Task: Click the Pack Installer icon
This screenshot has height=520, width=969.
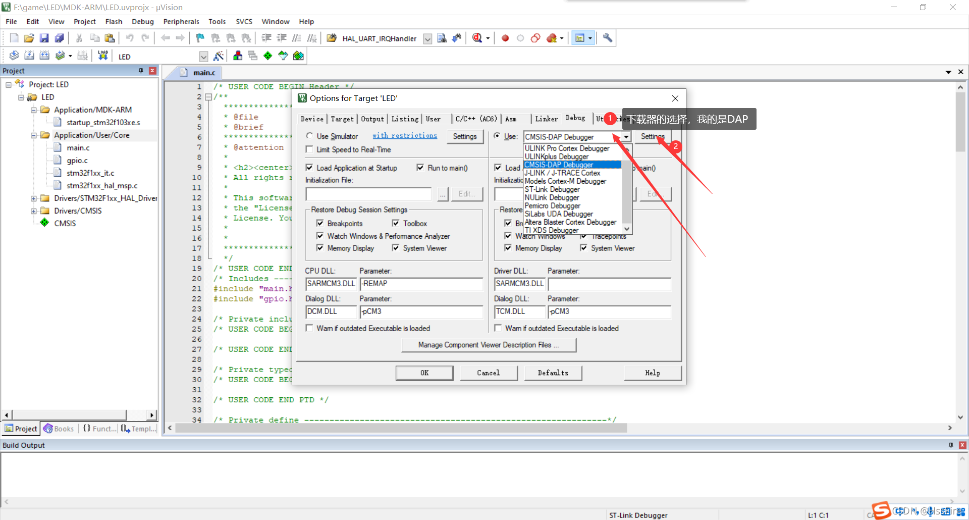Action: pos(298,56)
